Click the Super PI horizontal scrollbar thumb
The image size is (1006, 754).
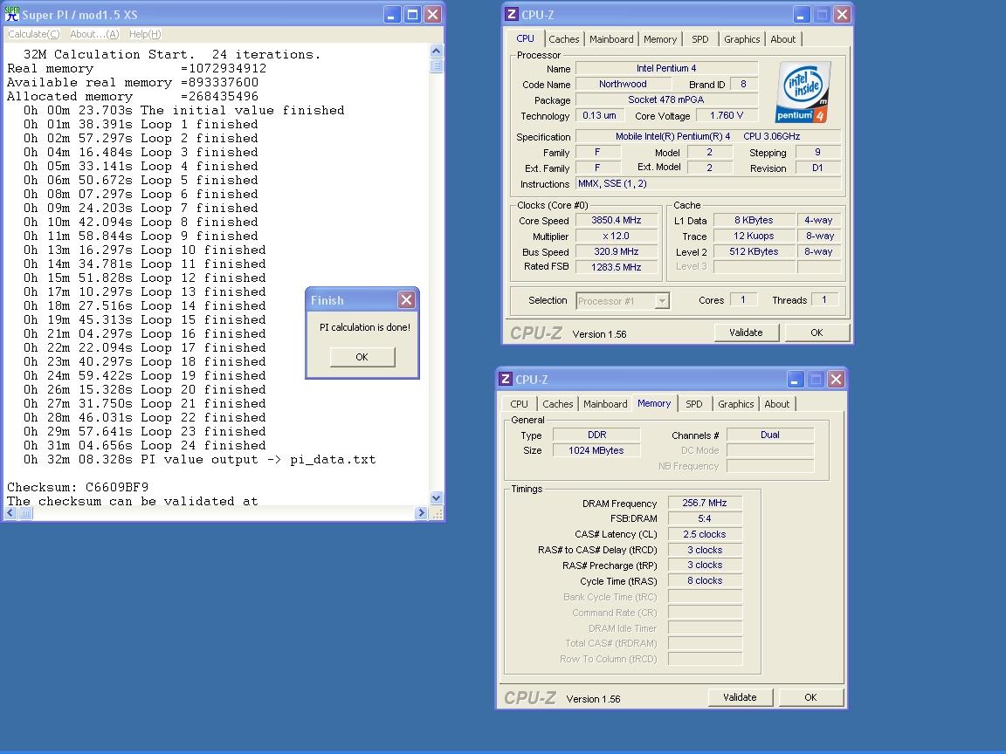[x=25, y=513]
